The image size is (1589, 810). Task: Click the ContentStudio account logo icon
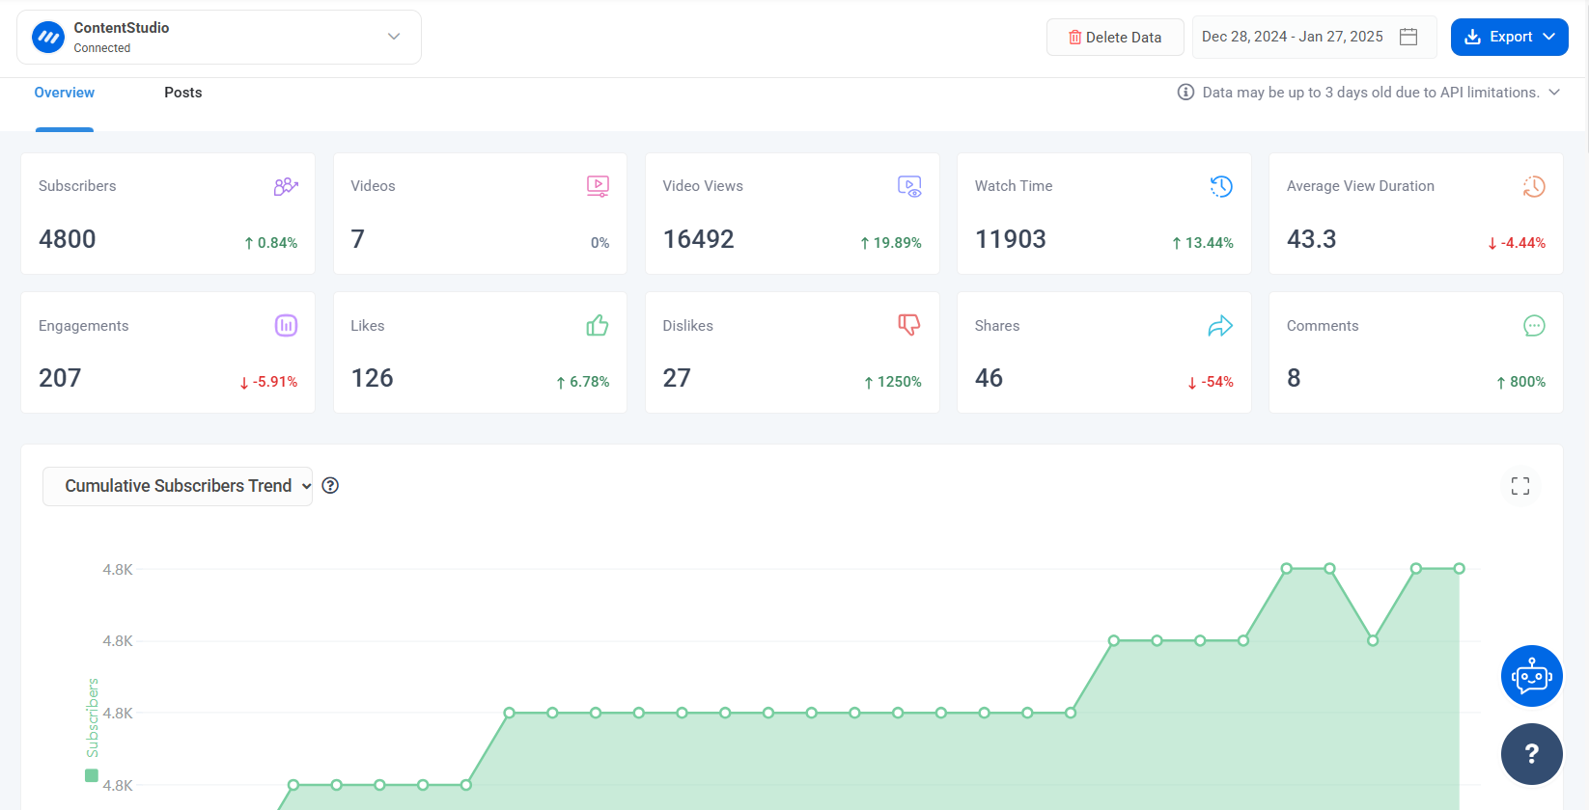[47, 38]
